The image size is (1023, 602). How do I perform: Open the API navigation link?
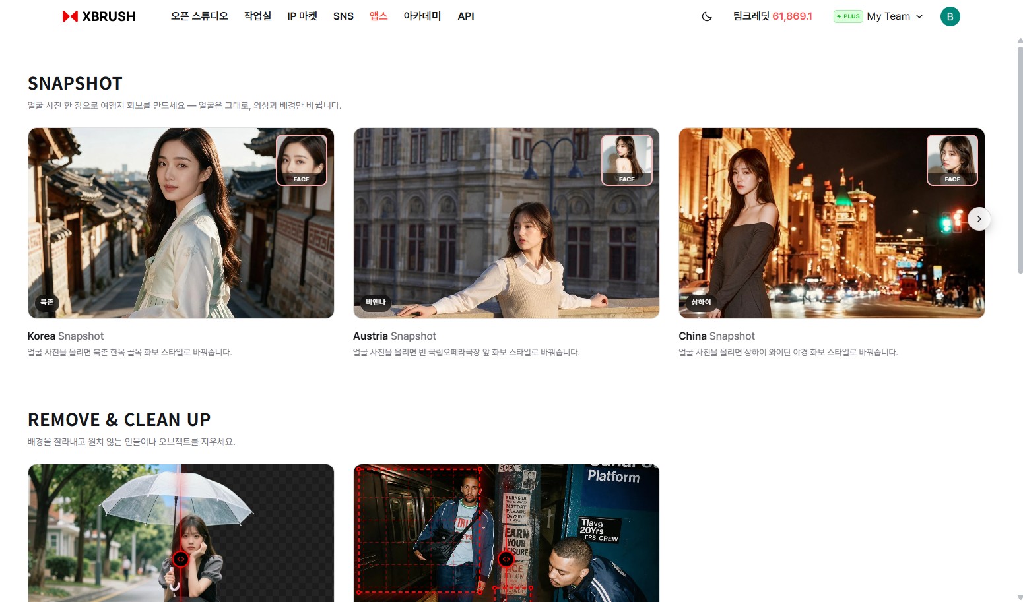click(466, 16)
